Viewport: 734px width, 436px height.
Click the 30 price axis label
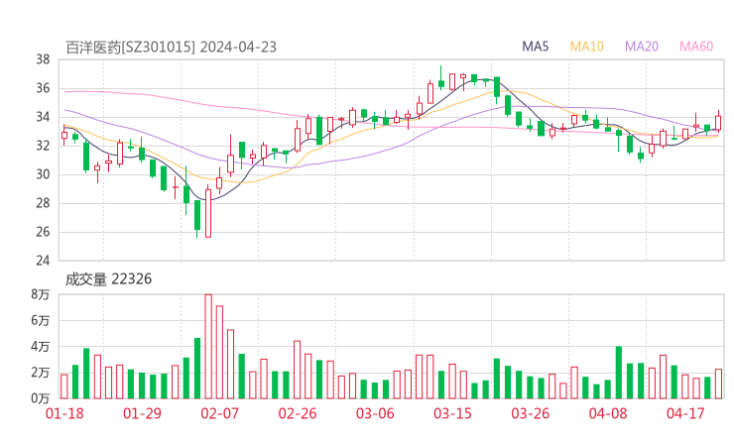43,174
